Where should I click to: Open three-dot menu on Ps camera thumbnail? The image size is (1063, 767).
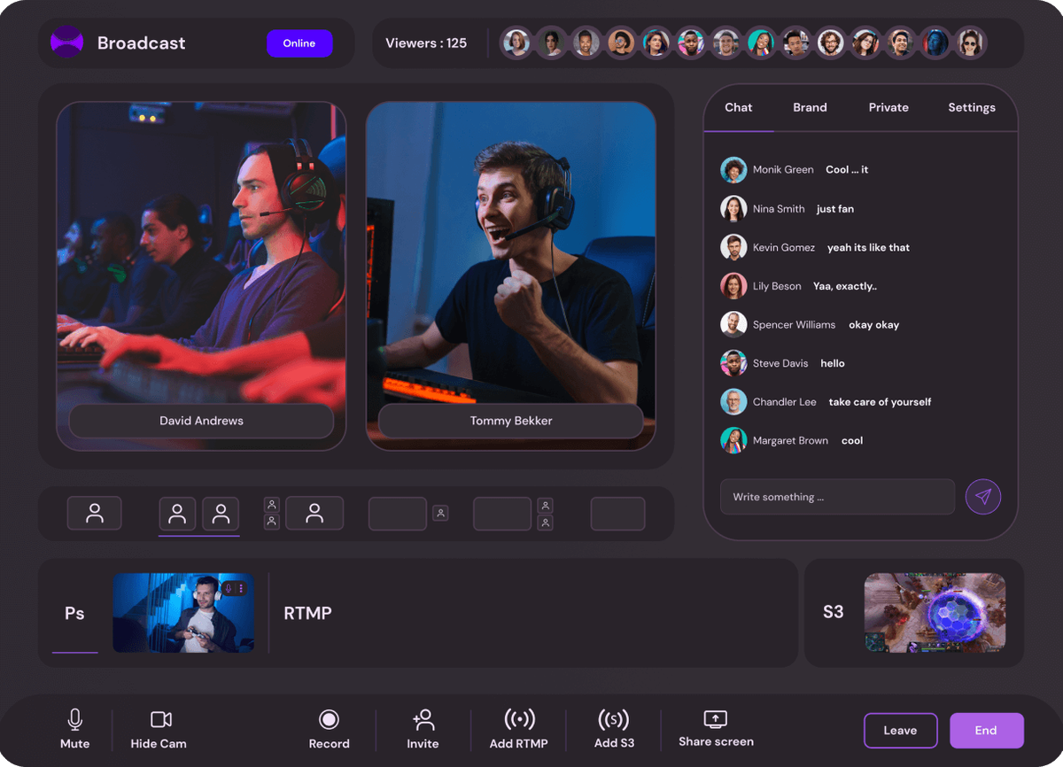pos(241,588)
